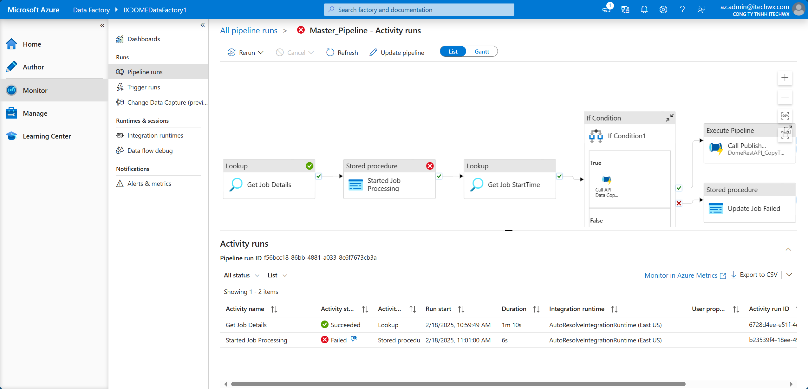Click the Monitor gauge icon
The width and height of the screenshot is (808, 389).
pos(11,90)
